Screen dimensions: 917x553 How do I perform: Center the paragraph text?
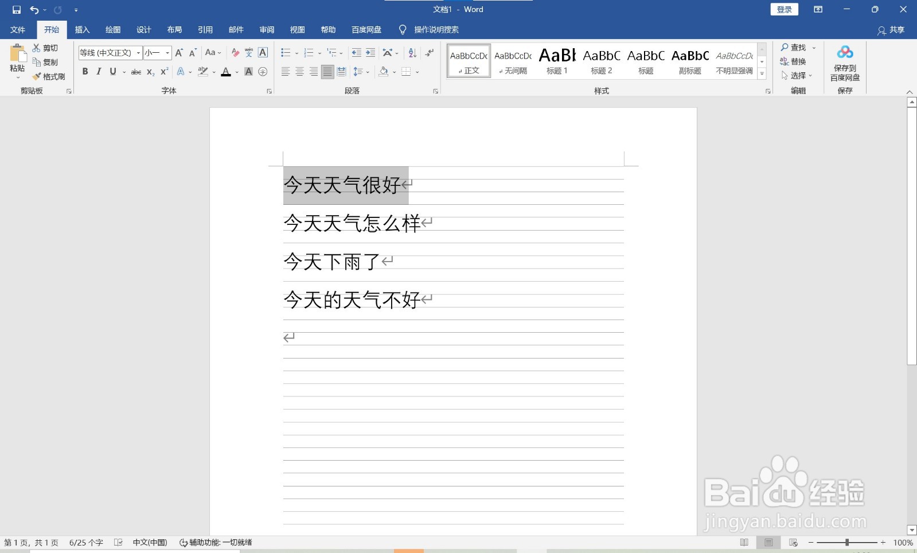[299, 72]
